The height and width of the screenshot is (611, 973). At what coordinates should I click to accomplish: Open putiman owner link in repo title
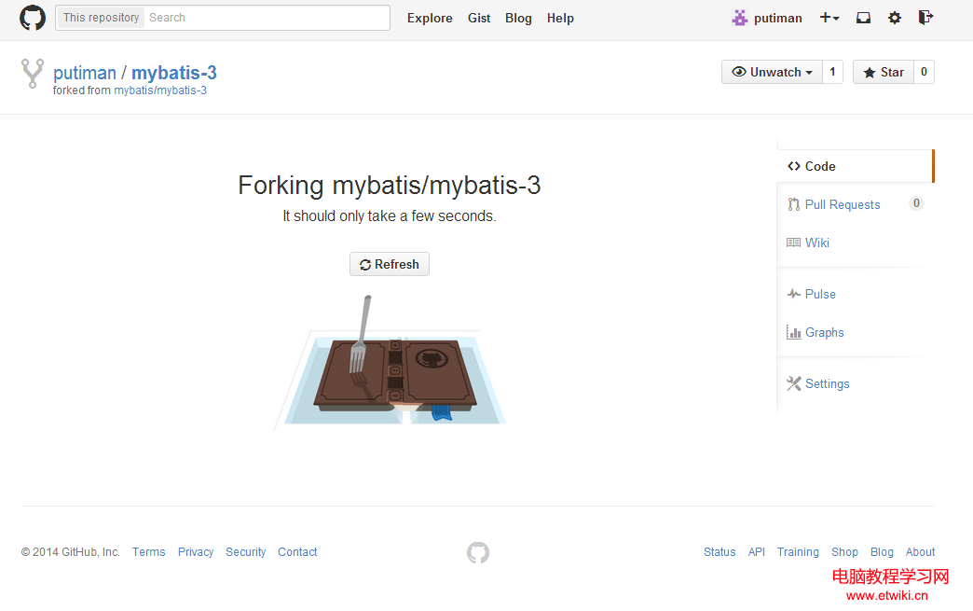pyautogui.click(x=85, y=73)
